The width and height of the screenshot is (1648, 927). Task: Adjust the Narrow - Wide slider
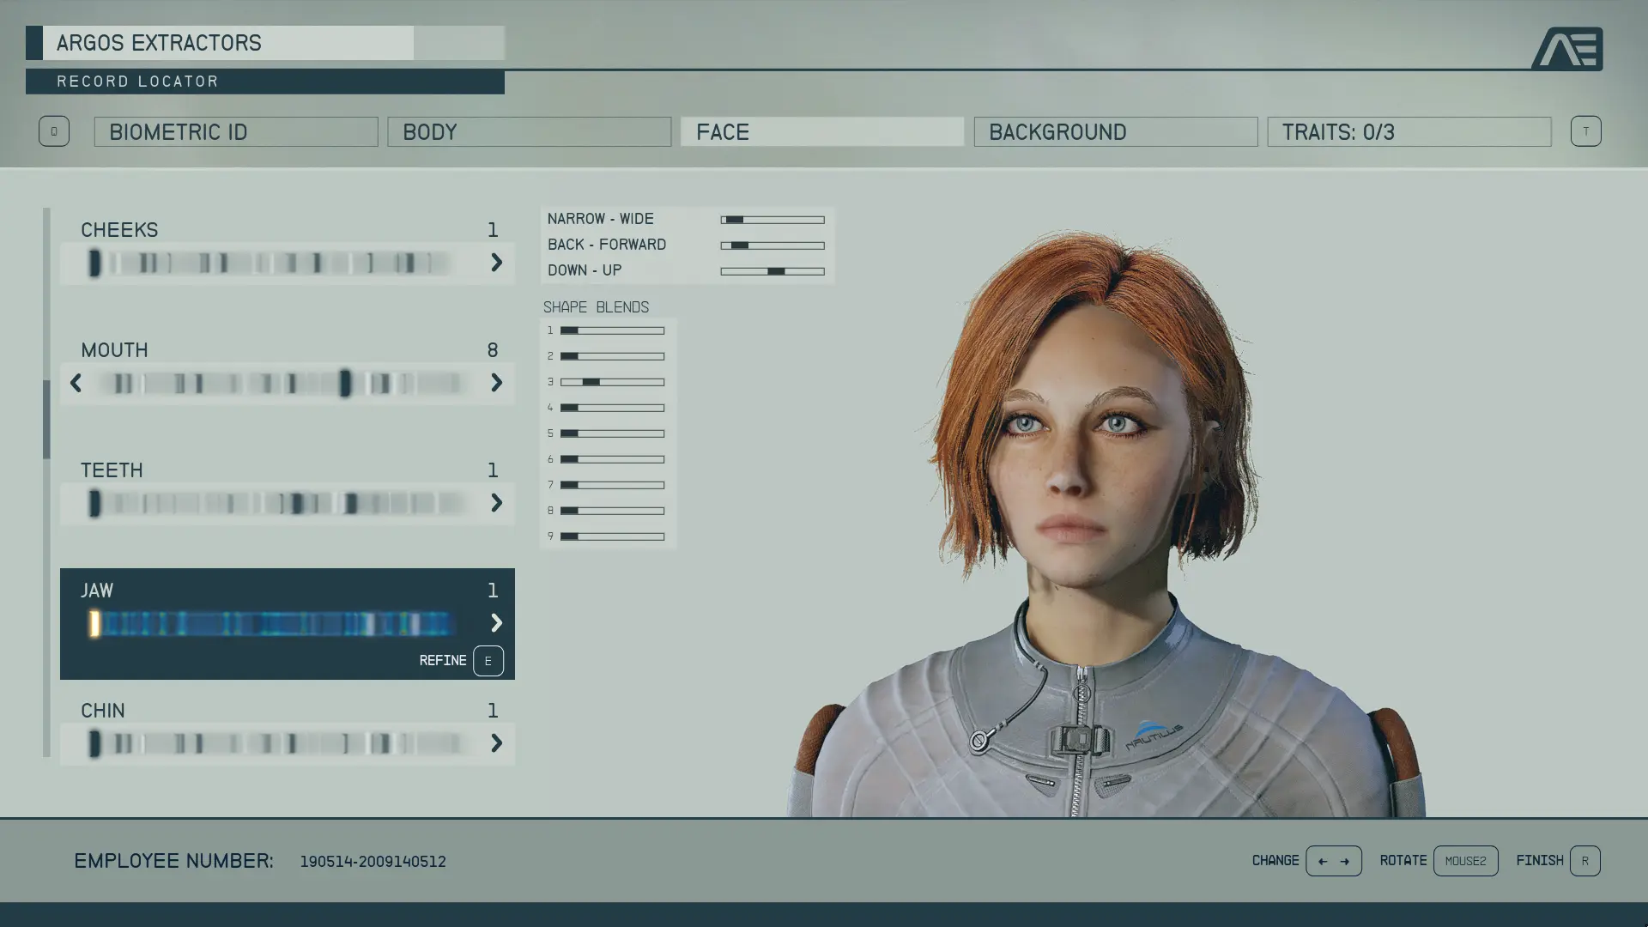(772, 220)
